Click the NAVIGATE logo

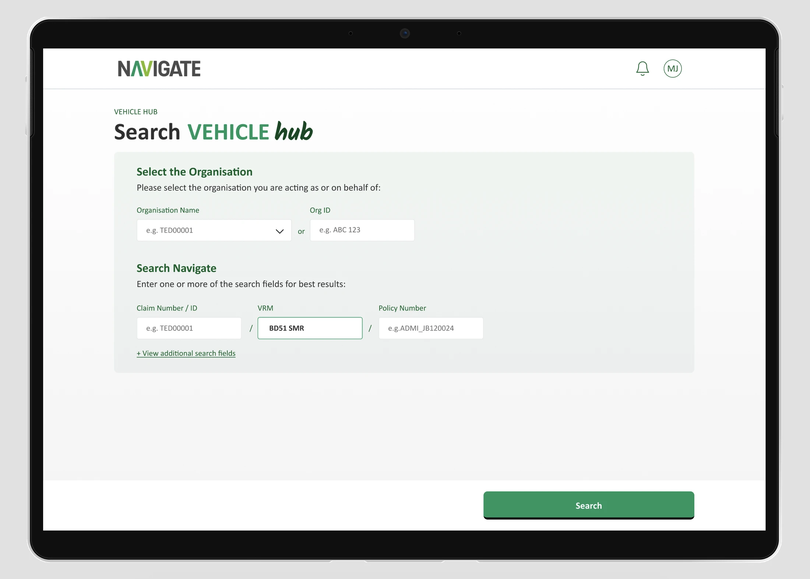coord(159,69)
